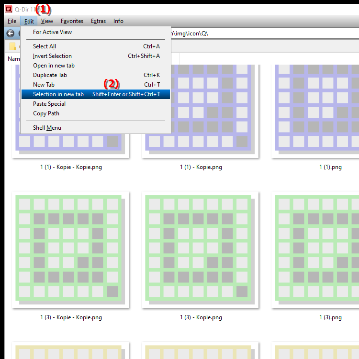
Task: Open the Extras menu
Action: (x=98, y=21)
